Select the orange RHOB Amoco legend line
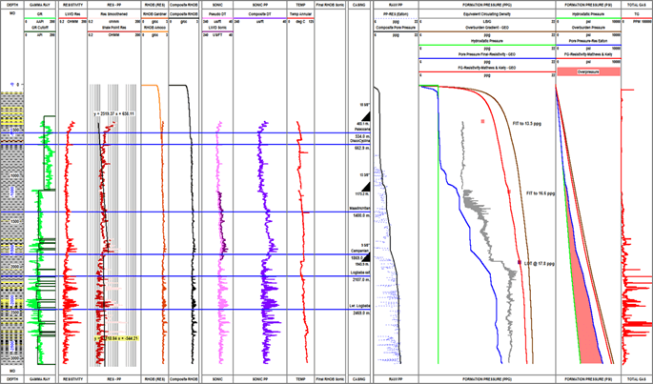 click(x=154, y=31)
